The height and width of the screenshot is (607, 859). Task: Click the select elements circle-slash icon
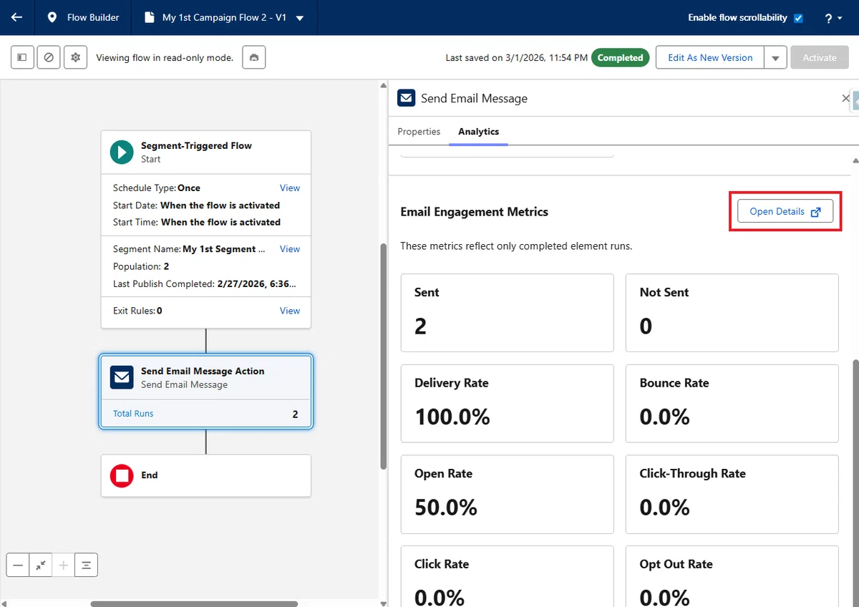click(x=49, y=57)
